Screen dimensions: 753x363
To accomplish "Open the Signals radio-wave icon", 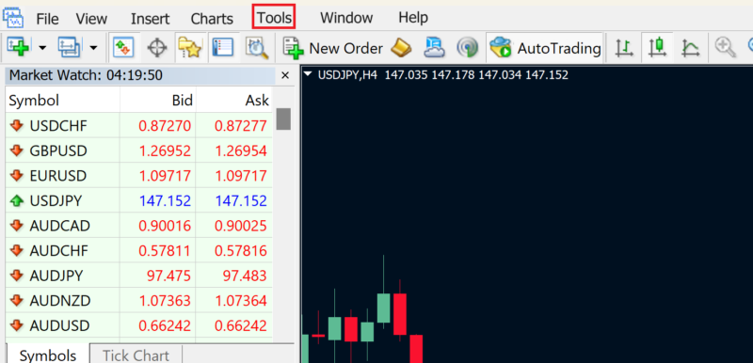I will pos(467,48).
